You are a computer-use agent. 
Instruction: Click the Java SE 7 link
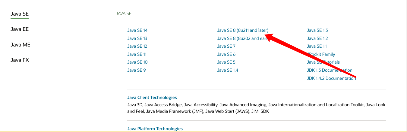click(x=226, y=46)
